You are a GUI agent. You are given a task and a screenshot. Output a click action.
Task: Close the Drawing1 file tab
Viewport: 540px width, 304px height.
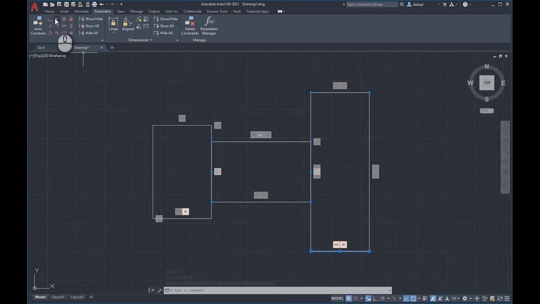[x=102, y=48]
